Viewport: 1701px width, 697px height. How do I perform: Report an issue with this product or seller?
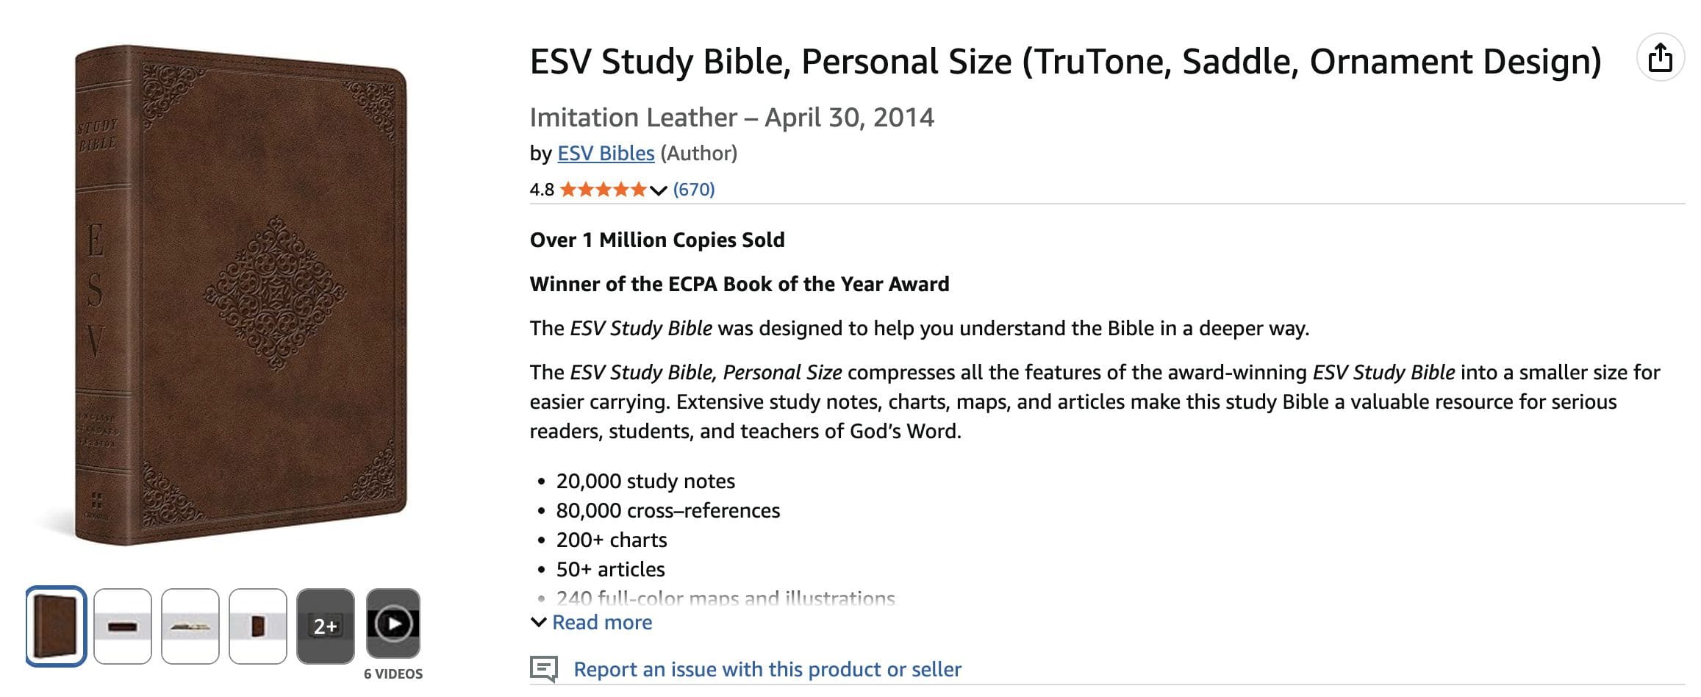pyautogui.click(x=767, y=669)
